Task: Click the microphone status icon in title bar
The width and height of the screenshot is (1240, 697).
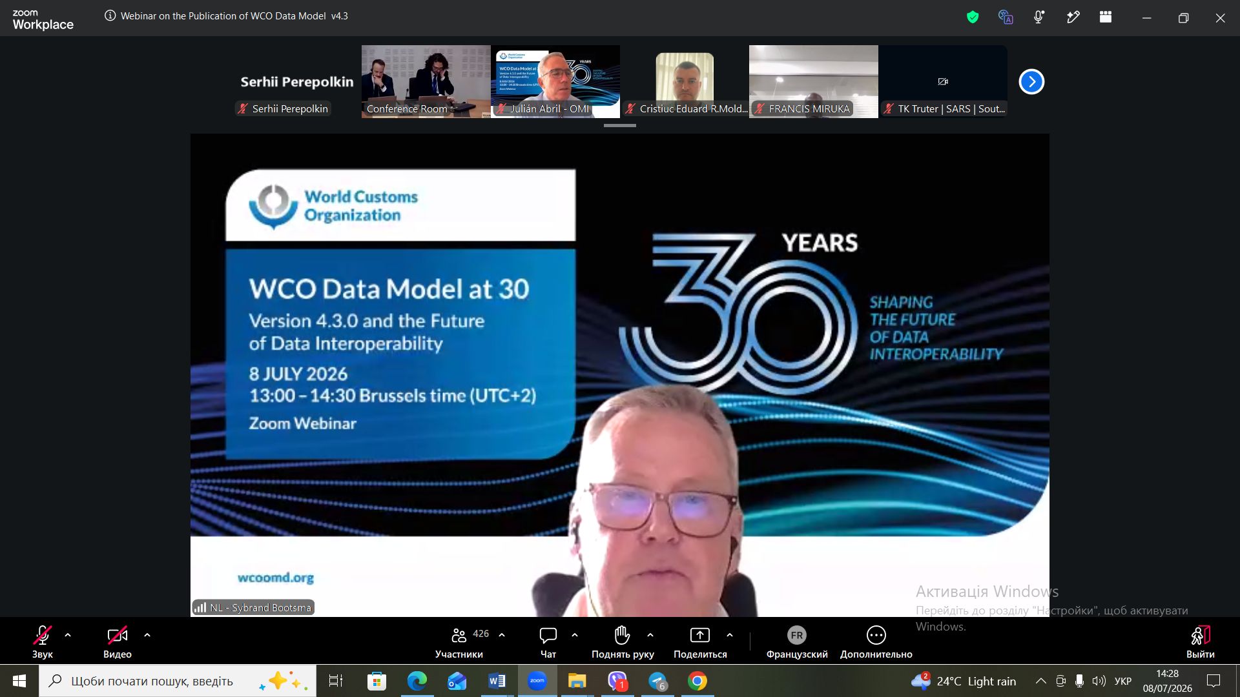Action: point(1038,17)
